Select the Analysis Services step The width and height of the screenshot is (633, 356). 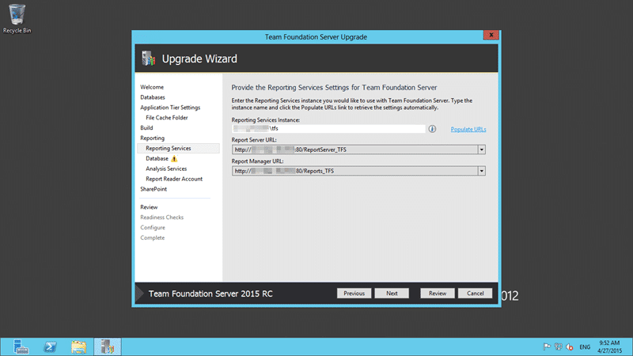point(166,169)
